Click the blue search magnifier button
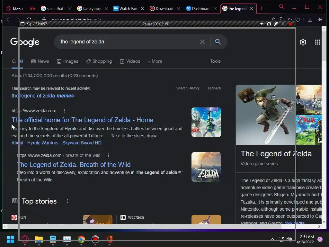 coord(218,41)
